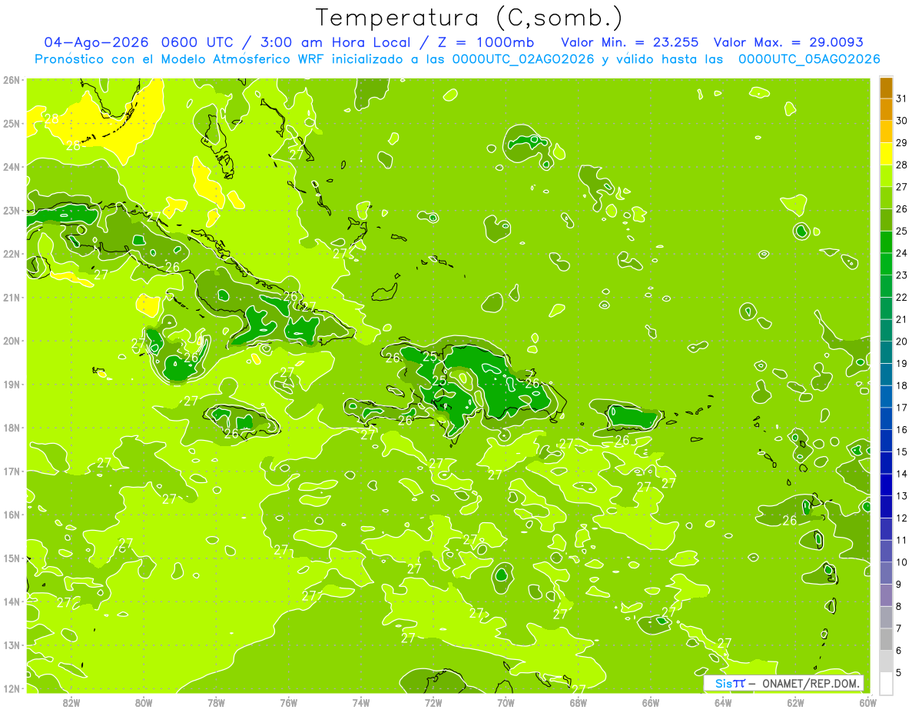Screen dimensions: 922x713
Task: Select the "70W" longitude label
Action: (x=506, y=702)
